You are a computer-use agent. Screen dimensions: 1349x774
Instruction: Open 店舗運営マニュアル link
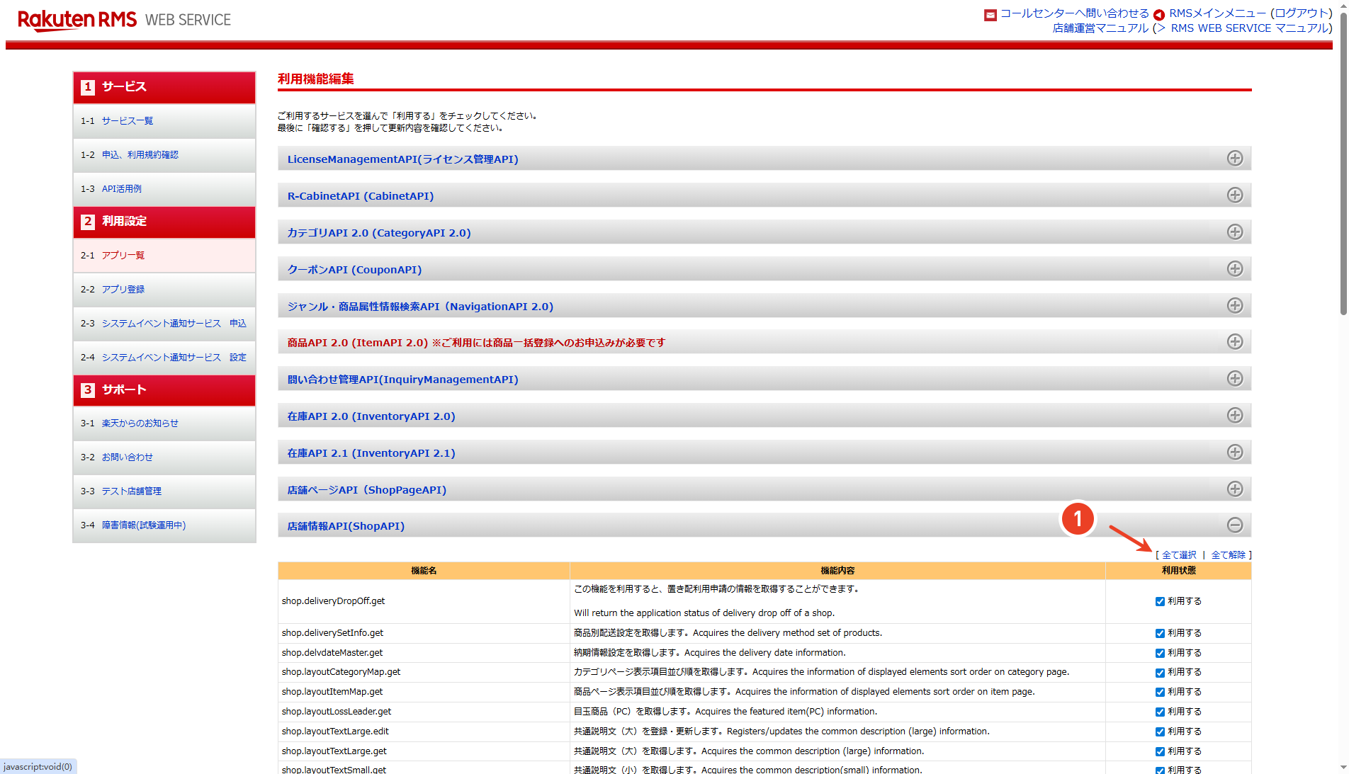[1100, 28]
